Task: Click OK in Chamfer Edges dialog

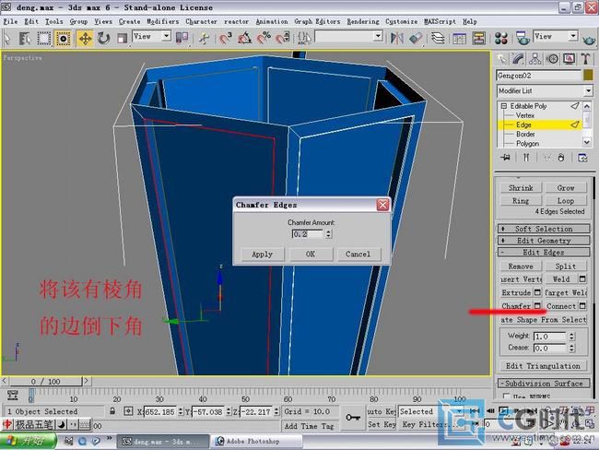Action: tap(311, 255)
